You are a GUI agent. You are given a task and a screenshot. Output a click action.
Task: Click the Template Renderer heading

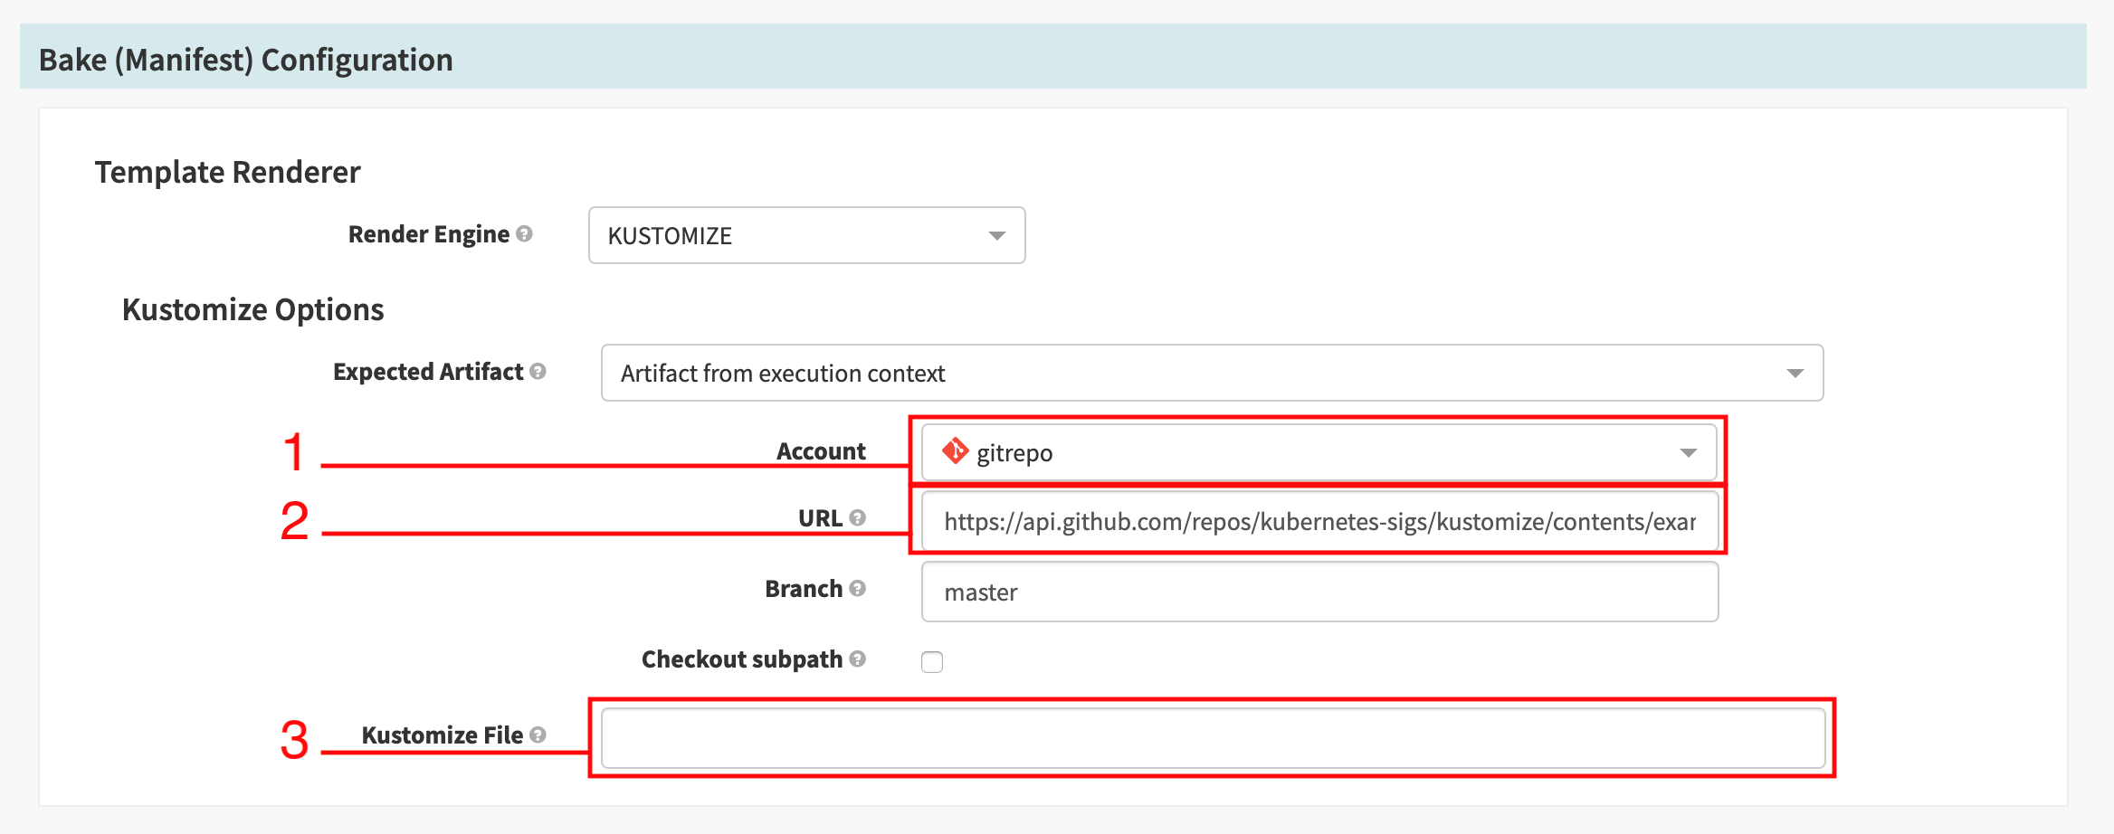227,172
